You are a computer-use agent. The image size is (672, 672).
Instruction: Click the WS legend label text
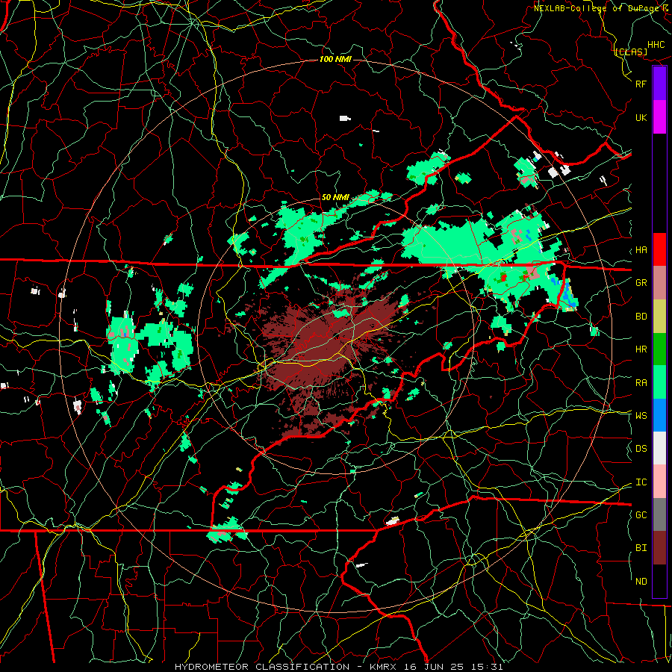coord(641,416)
